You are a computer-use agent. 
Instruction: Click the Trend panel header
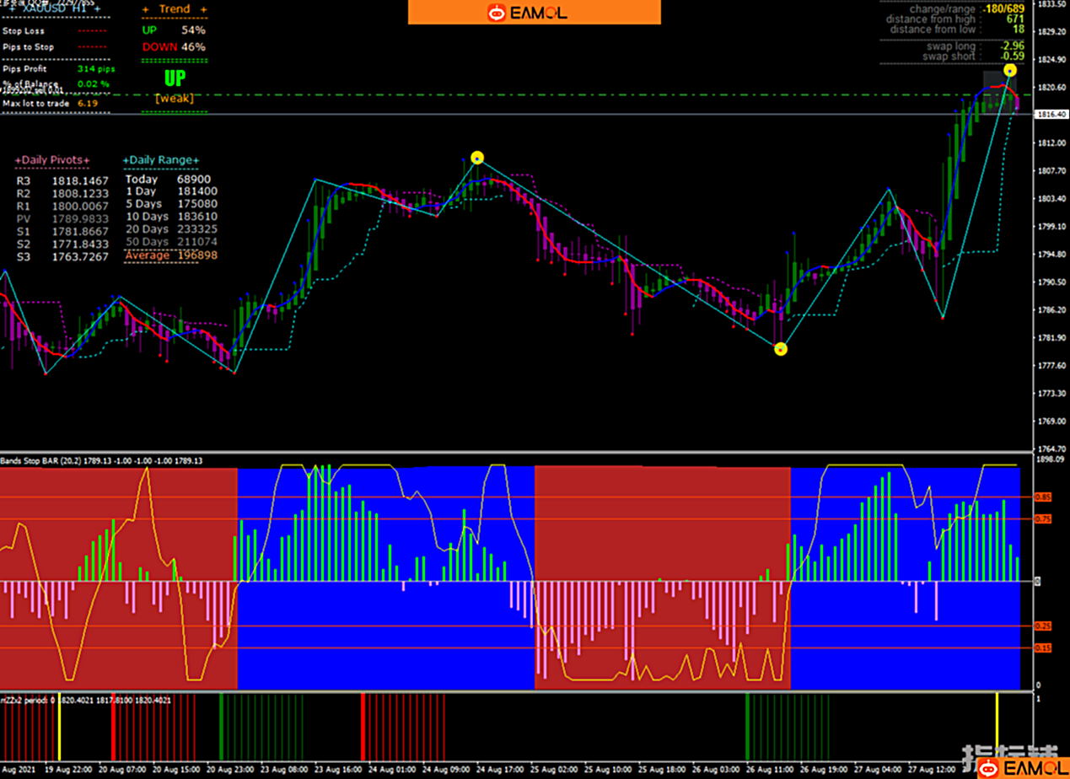(x=166, y=9)
